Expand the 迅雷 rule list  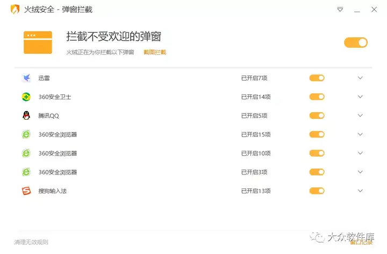(360, 78)
